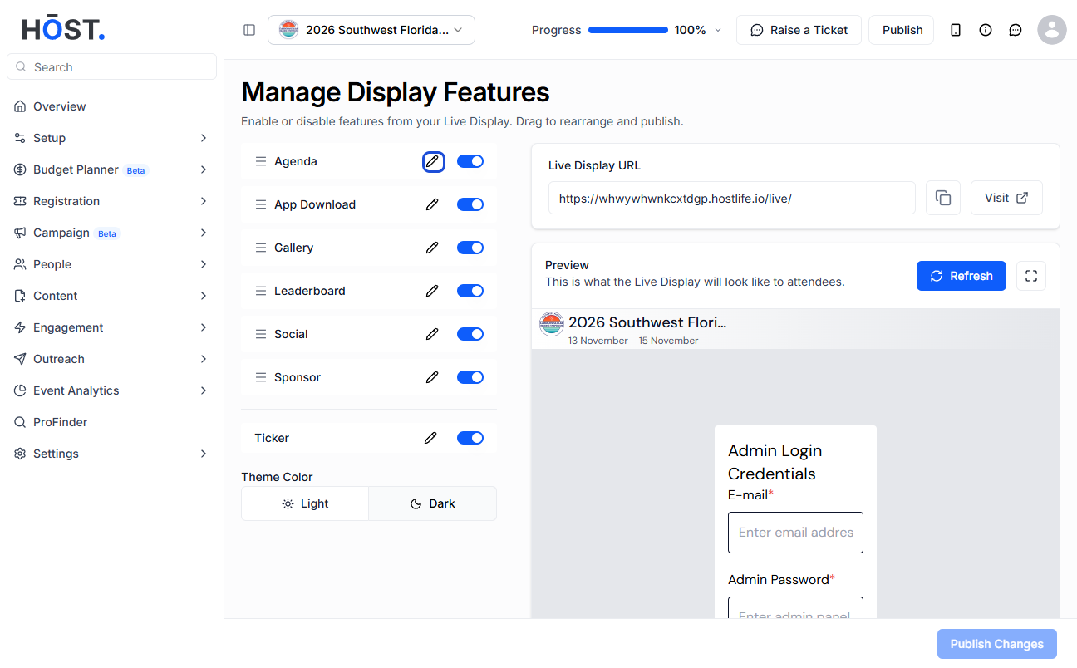Expand preview to fullscreen

pos(1031,276)
